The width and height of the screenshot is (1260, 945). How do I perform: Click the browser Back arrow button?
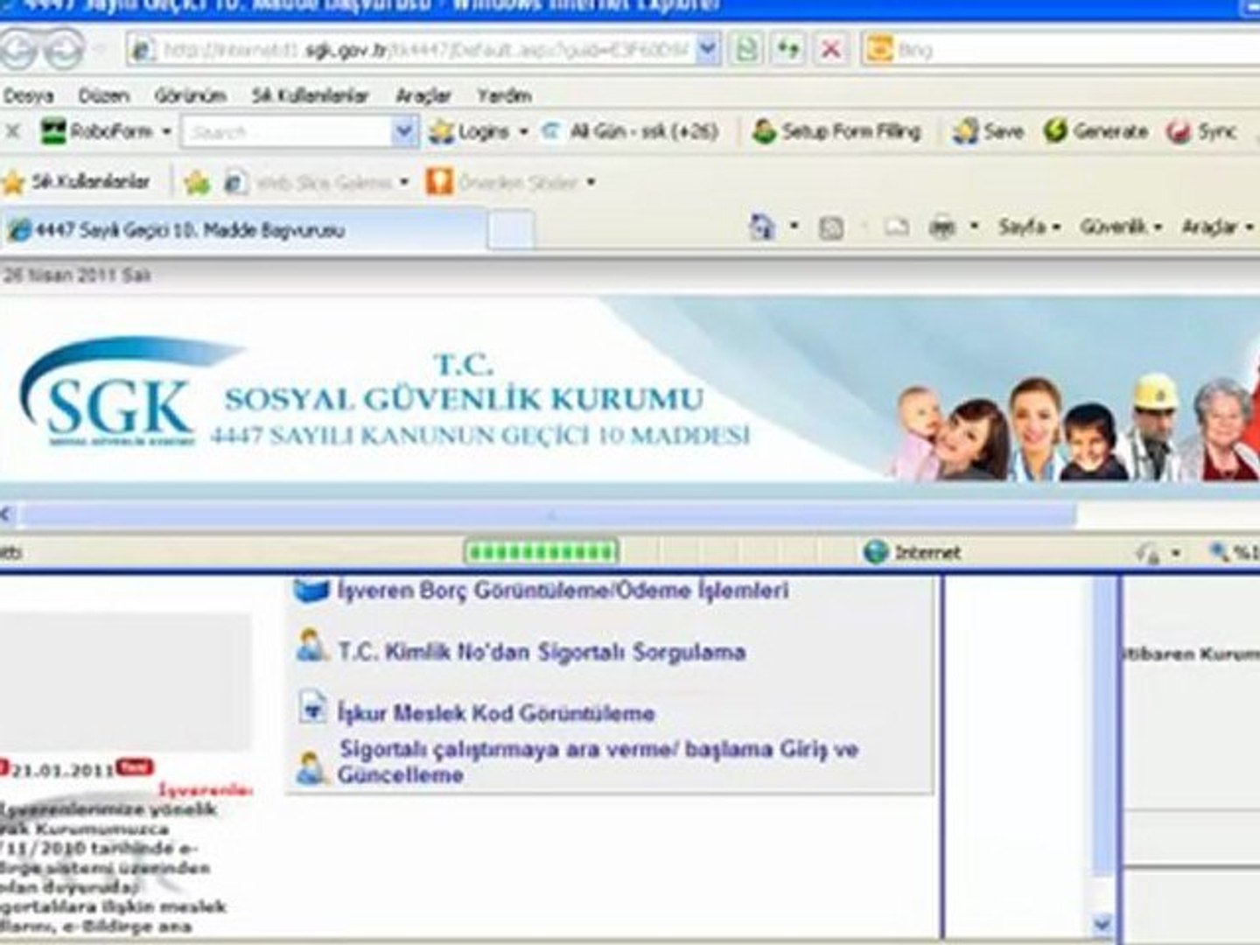pyautogui.click(x=17, y=50)
